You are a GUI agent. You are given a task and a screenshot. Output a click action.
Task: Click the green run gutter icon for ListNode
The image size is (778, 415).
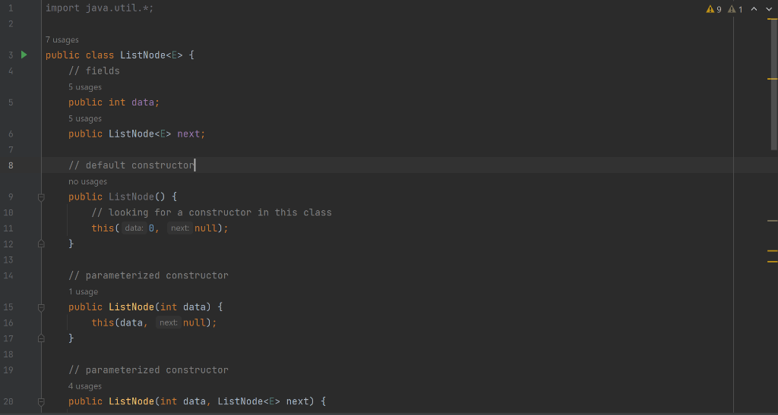click(24, 55)
